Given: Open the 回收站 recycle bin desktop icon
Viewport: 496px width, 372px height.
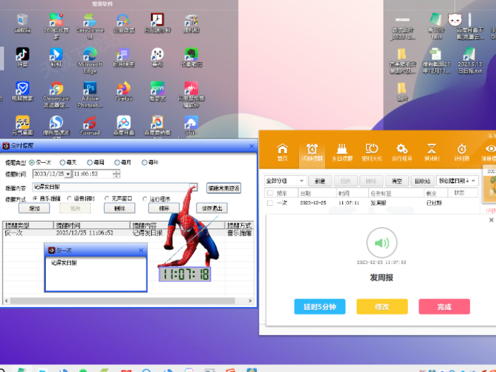Looking at the screenshot, I should [x=22, y=23].
